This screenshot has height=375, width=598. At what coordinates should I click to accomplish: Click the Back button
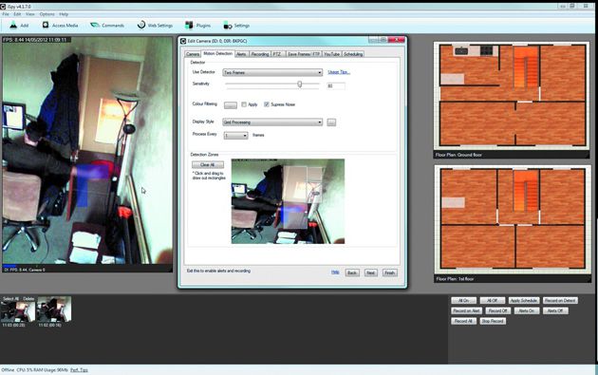pos(352,272)
